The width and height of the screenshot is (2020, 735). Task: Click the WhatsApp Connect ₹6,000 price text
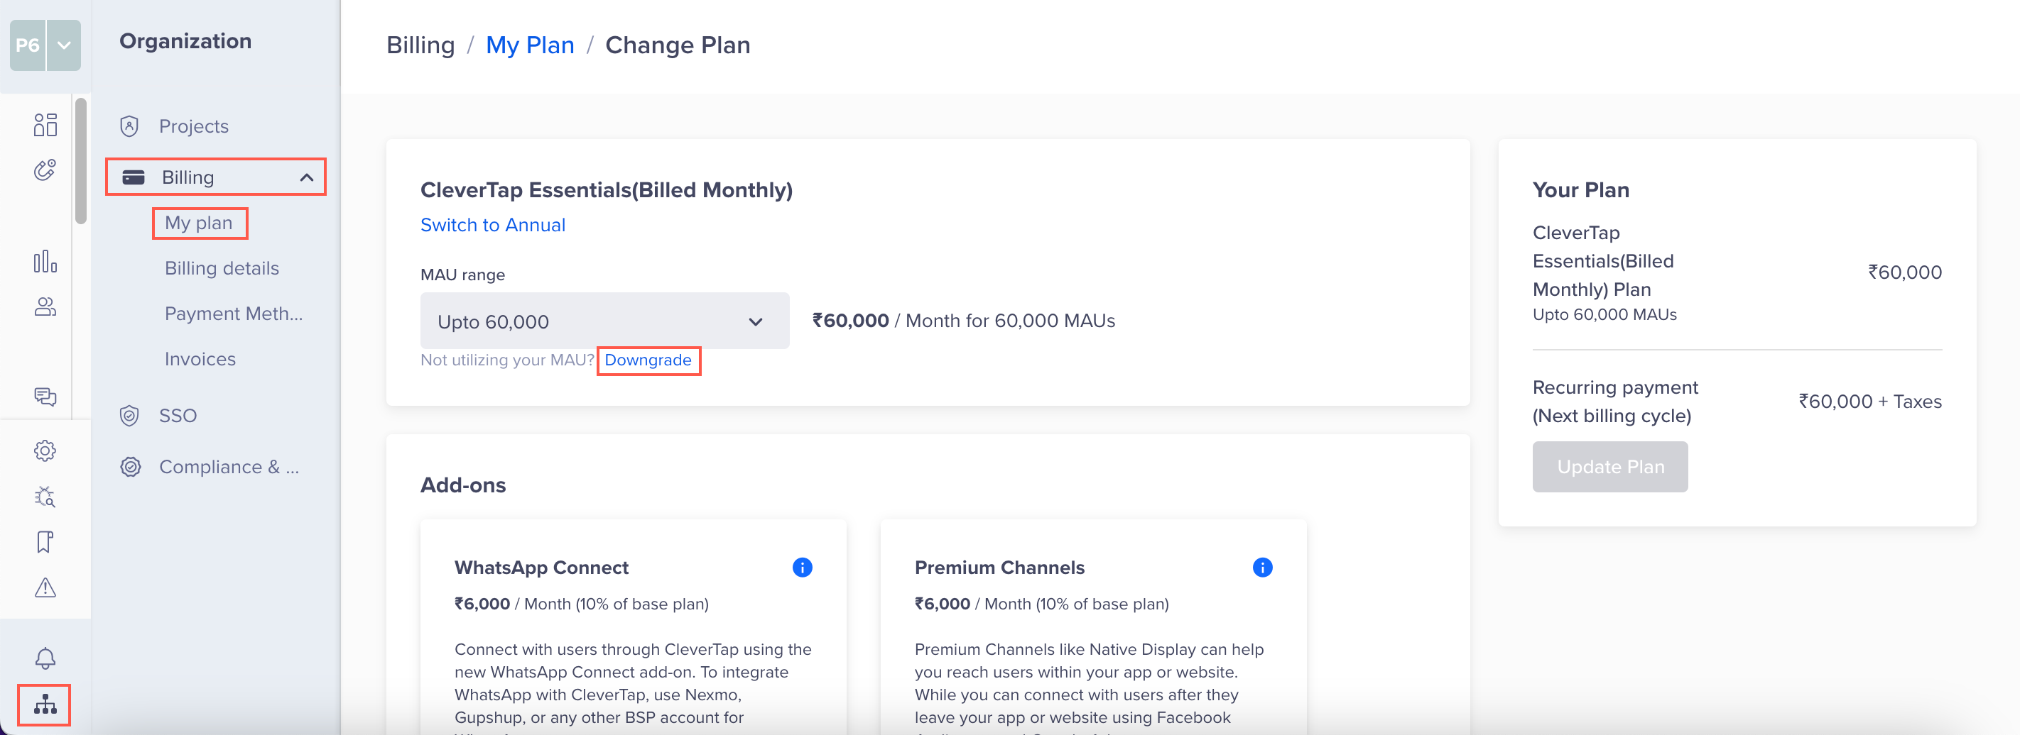[x=581, y=604]
